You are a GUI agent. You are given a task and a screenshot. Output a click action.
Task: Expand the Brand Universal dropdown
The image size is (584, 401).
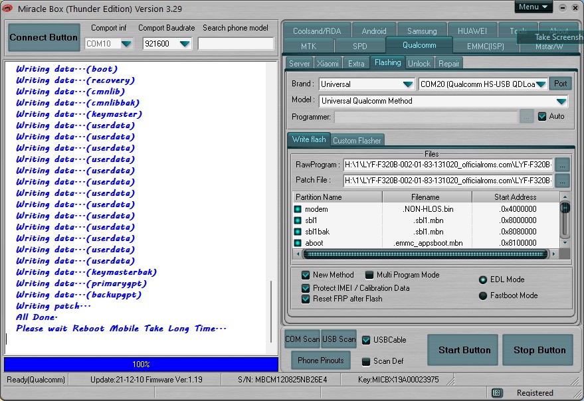[408, 84]
